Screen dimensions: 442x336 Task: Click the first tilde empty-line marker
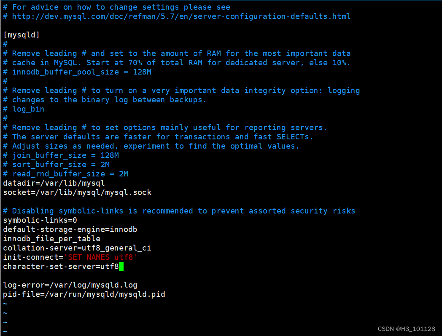pyautogui.click(x=5, y=304)
